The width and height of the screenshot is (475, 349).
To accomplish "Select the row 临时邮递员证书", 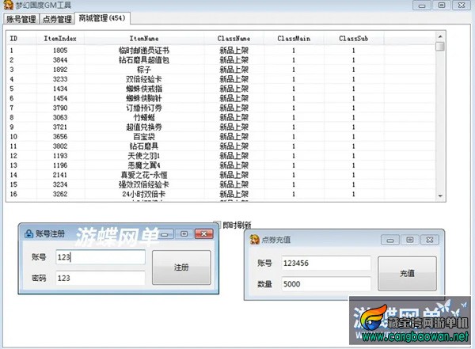I will click(x=221, y=51).
